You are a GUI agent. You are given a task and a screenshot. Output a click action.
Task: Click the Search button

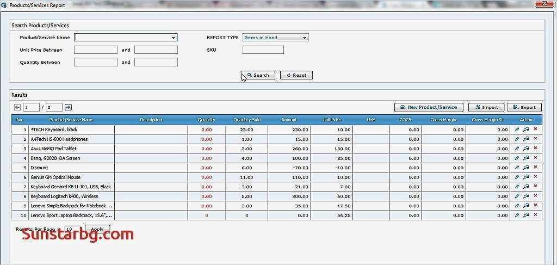(x=258, y=75)
